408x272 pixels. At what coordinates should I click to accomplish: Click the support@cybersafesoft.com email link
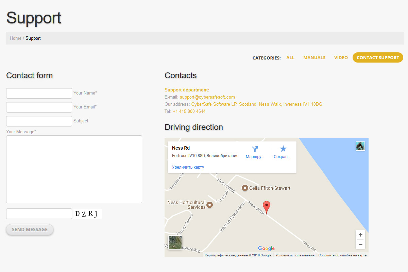[x=207, y=97]
